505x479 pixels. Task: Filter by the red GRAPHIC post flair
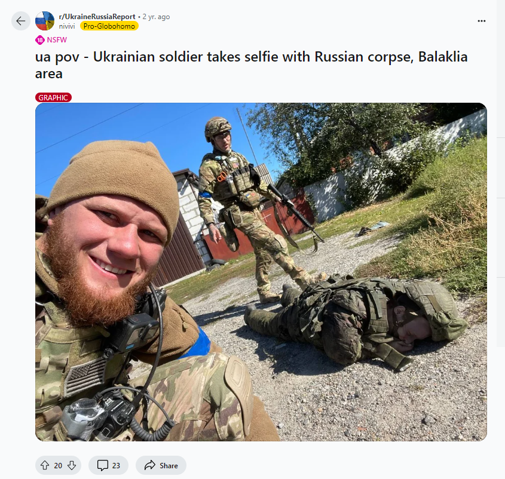pos(53,97)
